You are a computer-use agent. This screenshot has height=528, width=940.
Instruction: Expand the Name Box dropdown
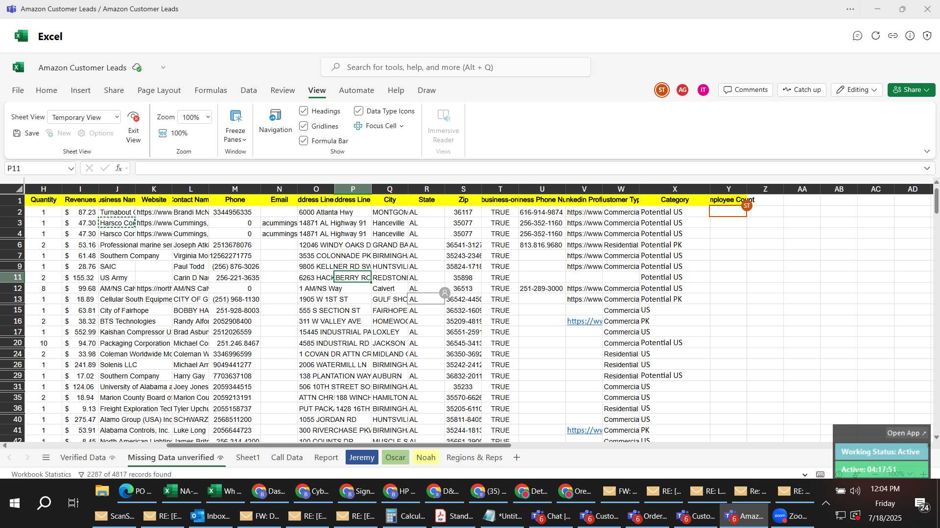coord(71,169)
